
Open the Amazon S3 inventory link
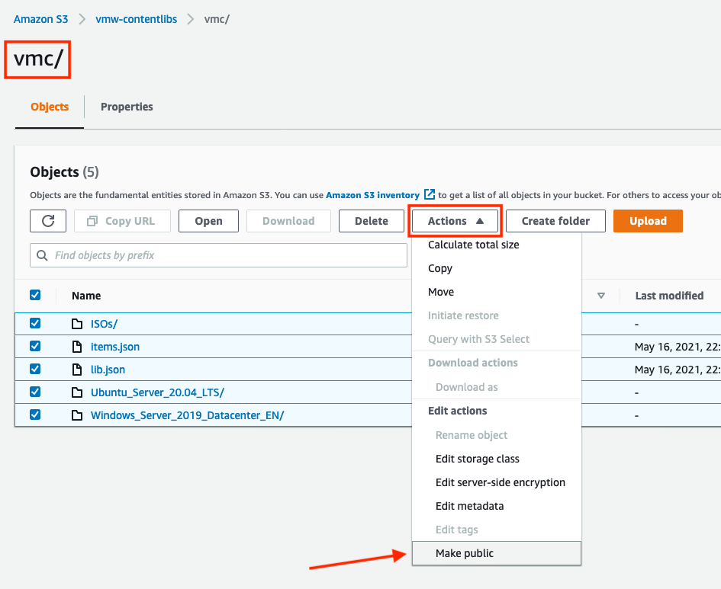[x=372, y=195]
